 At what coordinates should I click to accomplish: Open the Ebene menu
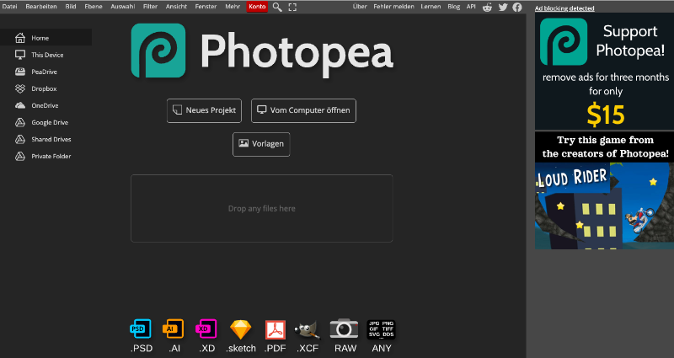coord(94,7)
